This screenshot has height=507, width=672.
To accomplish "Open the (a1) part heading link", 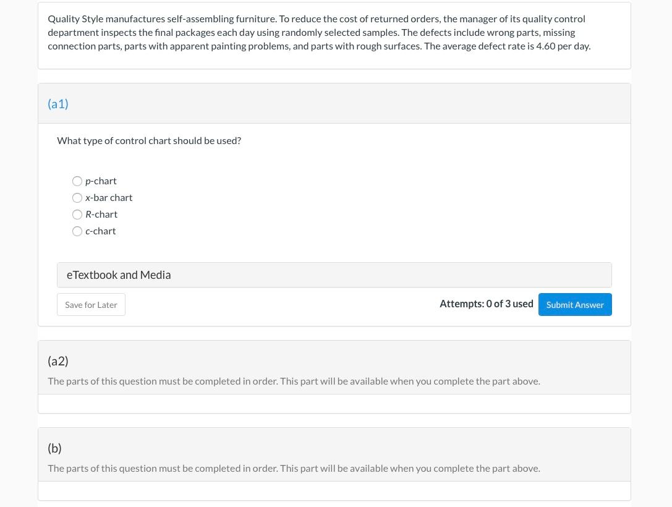I will click(58, 104).
